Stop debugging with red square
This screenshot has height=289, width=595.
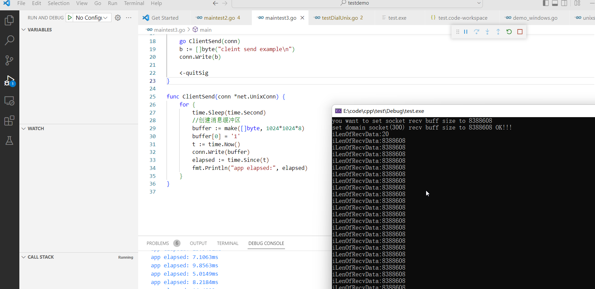pyautogui.click(x=520, y=32)
